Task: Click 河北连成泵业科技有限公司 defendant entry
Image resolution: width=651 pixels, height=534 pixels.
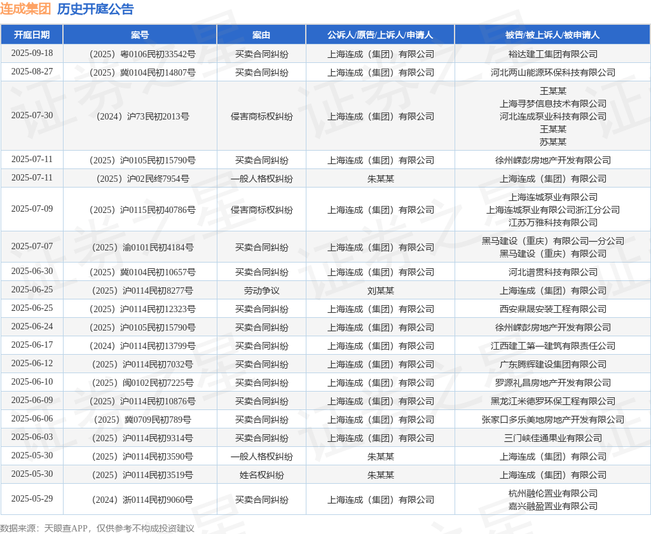Action: click(553, 117)
